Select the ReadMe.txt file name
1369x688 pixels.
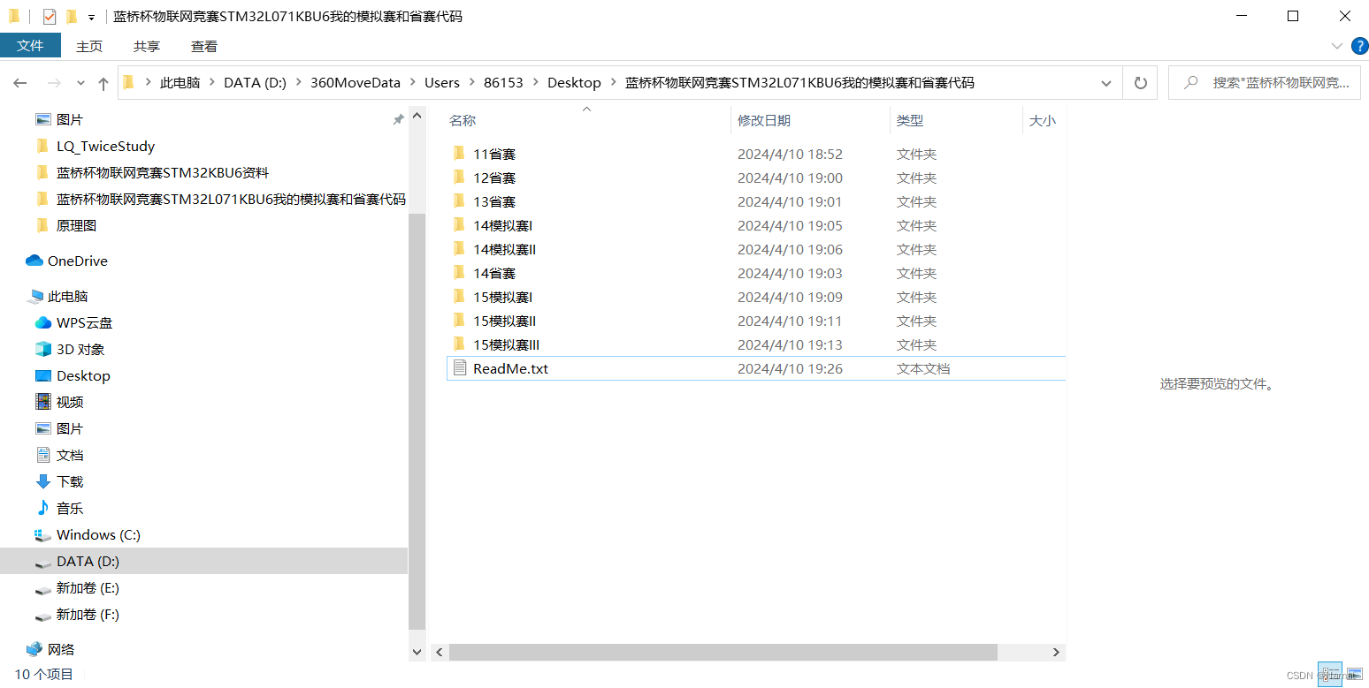coord(510,368)
